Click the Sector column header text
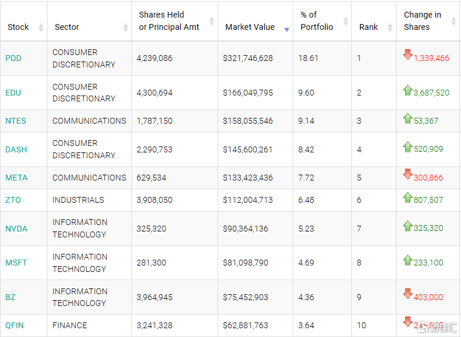The height and width of the screenshot is (337, 461). pyautogui.click(x=67, y=27)
